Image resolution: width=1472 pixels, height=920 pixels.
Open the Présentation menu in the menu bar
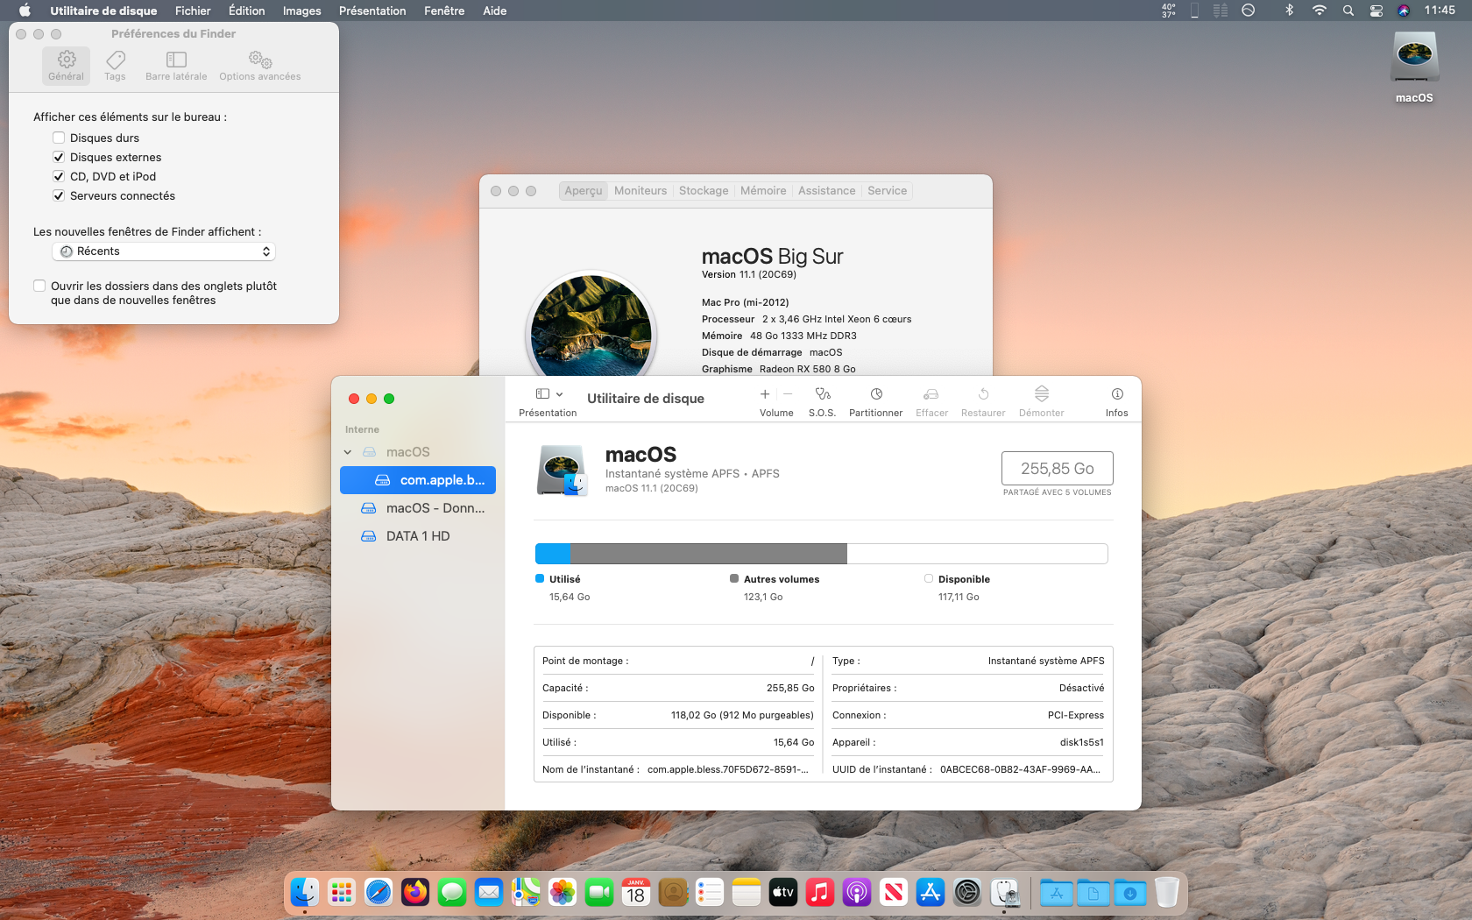(x=372, y=11)
